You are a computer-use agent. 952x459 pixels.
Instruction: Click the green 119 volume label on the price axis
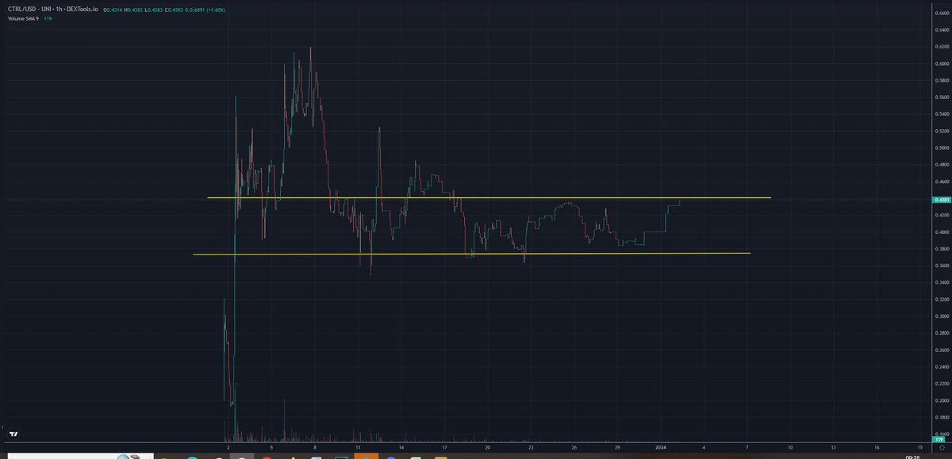[x=940, y=439]
